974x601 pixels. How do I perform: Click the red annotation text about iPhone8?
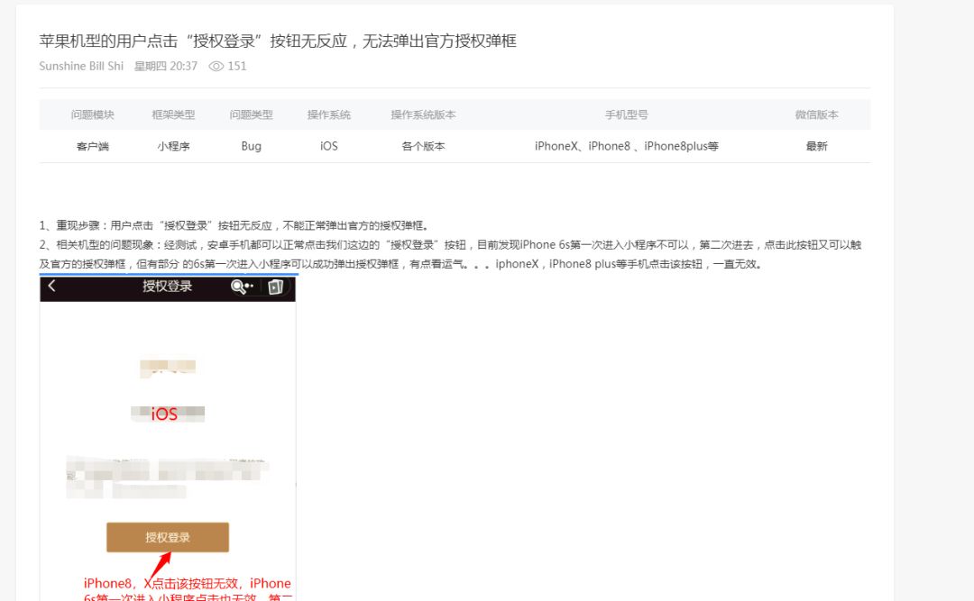188,589
